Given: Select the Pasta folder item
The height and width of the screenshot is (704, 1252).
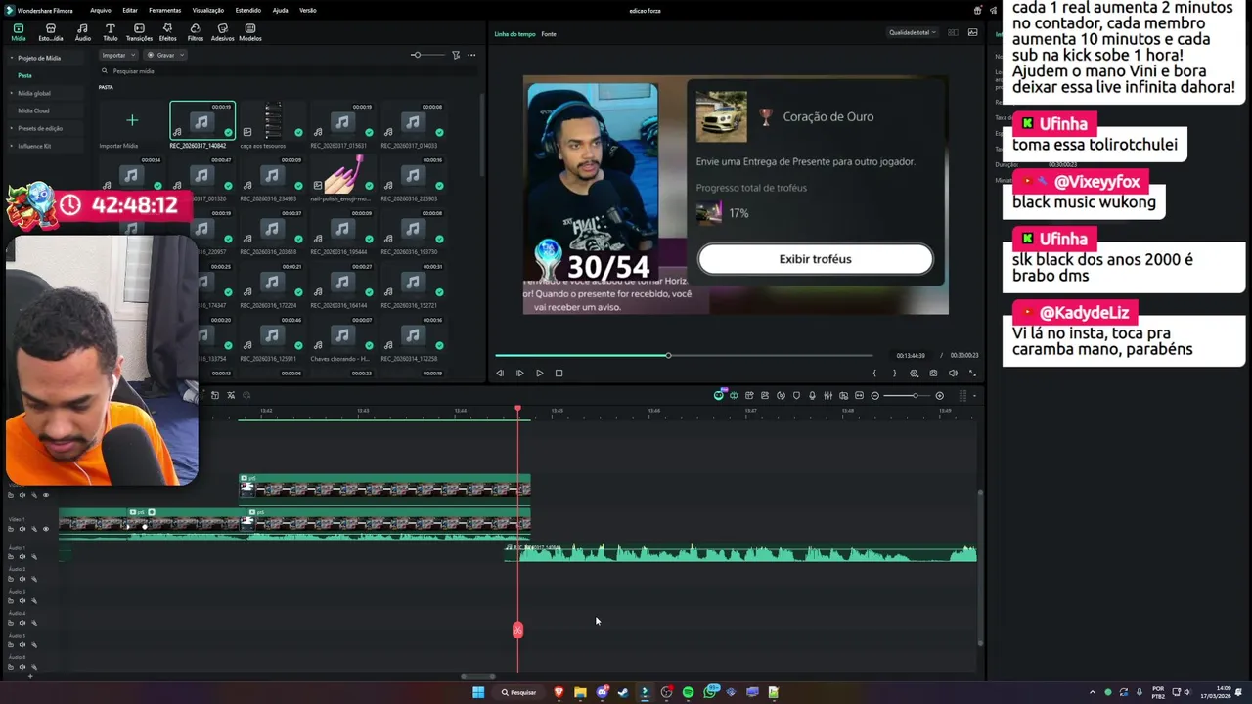Looking at the screenshot, I should point(24,75).
